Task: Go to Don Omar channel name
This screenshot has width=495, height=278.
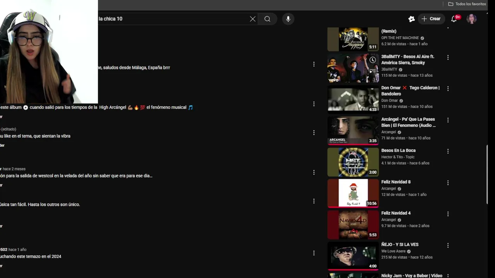Action: point(389,101)
